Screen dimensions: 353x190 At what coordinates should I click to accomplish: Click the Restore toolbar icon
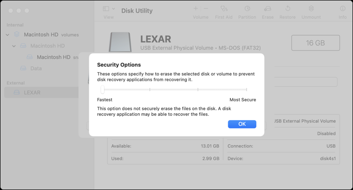click(288, 9)
